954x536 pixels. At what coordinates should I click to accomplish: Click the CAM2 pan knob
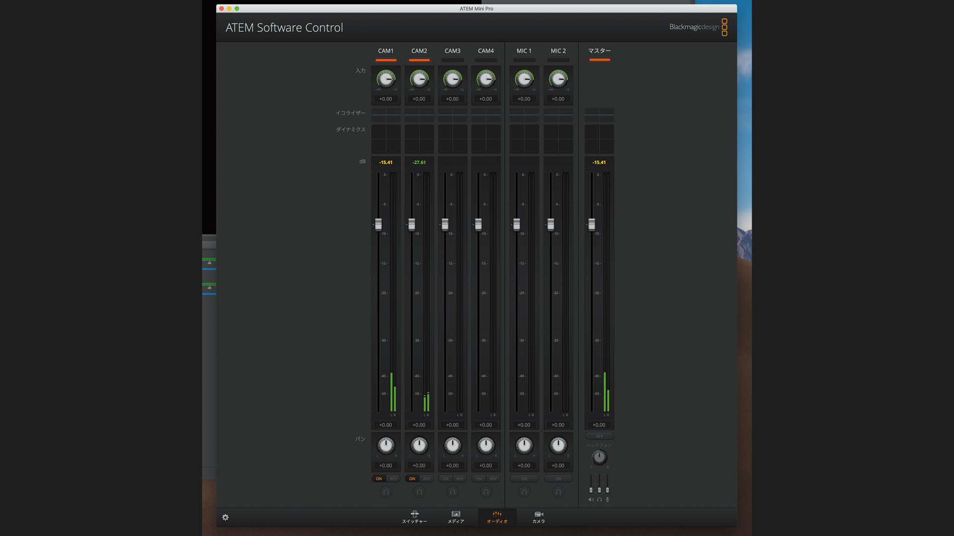[x=419, y=445]
